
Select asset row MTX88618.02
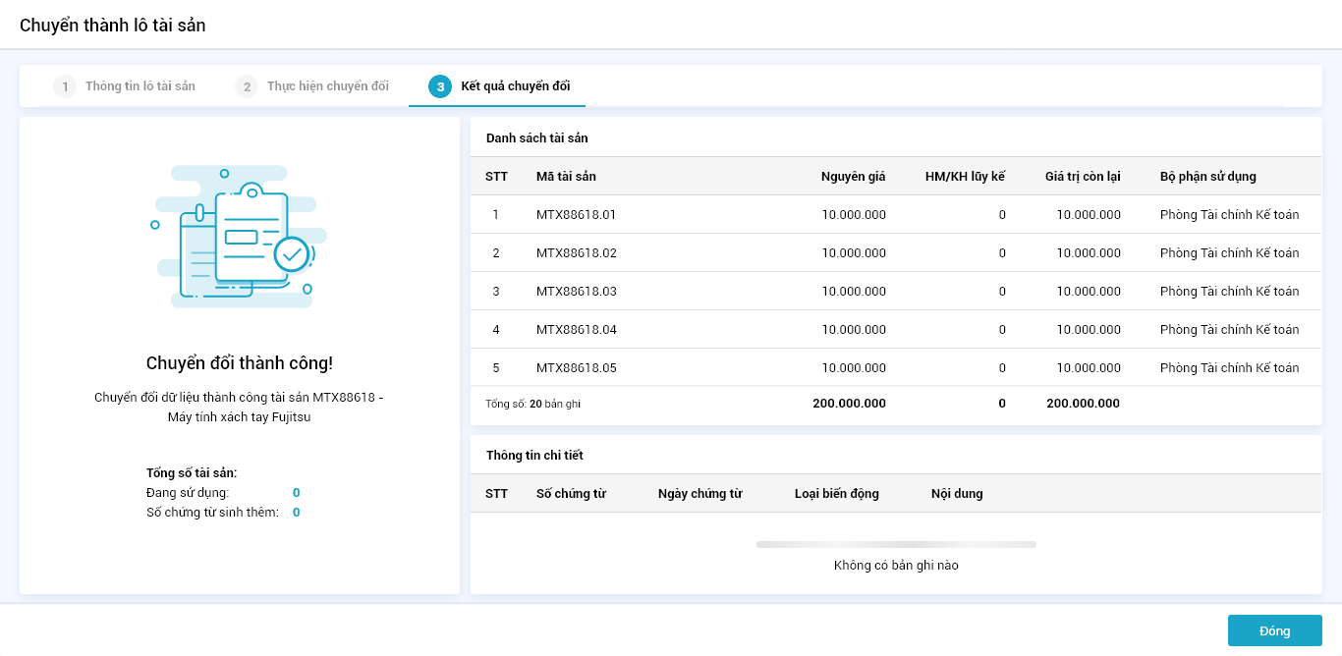coord(576,252)
